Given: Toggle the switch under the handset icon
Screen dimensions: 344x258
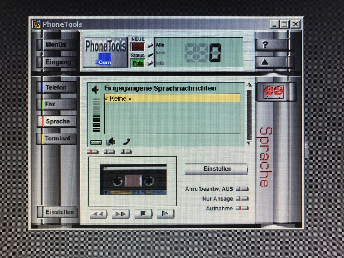Looking at the screenshot, I should coord(126,152).
